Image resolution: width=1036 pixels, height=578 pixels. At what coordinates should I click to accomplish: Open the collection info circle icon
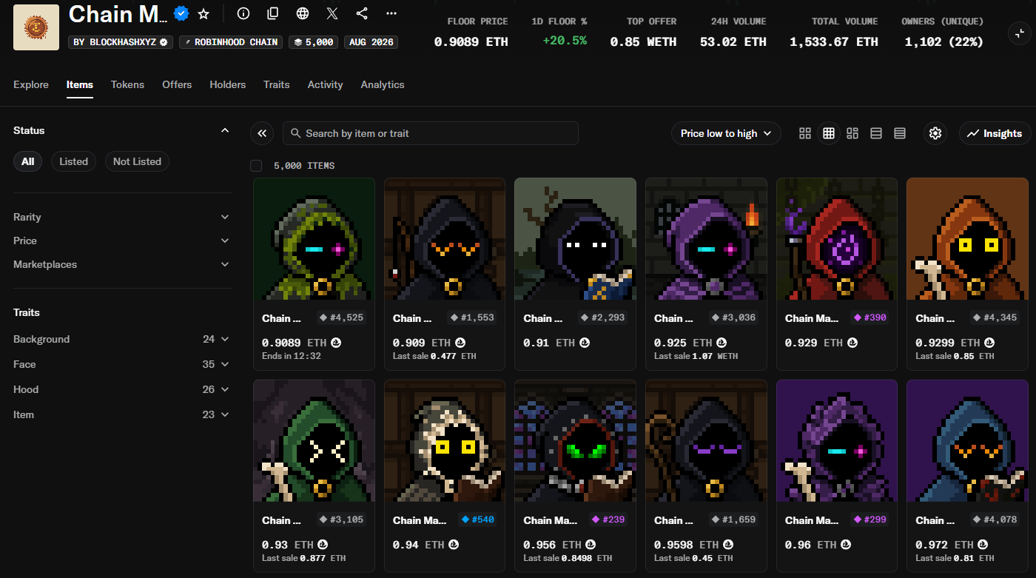coord(243,13)
